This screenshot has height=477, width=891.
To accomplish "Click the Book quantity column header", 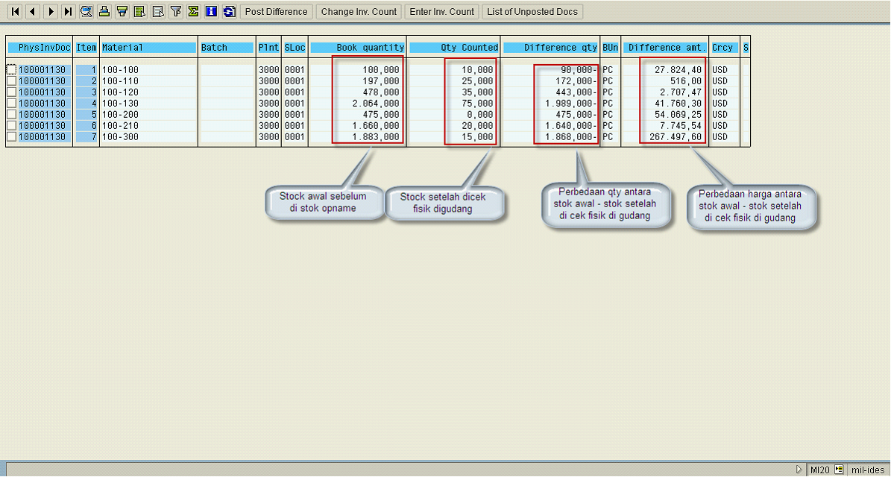I will pos(358,48).
